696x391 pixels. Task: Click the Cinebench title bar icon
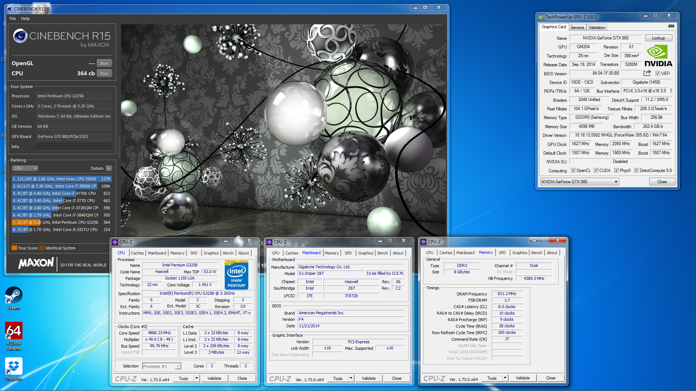point(9,9)
